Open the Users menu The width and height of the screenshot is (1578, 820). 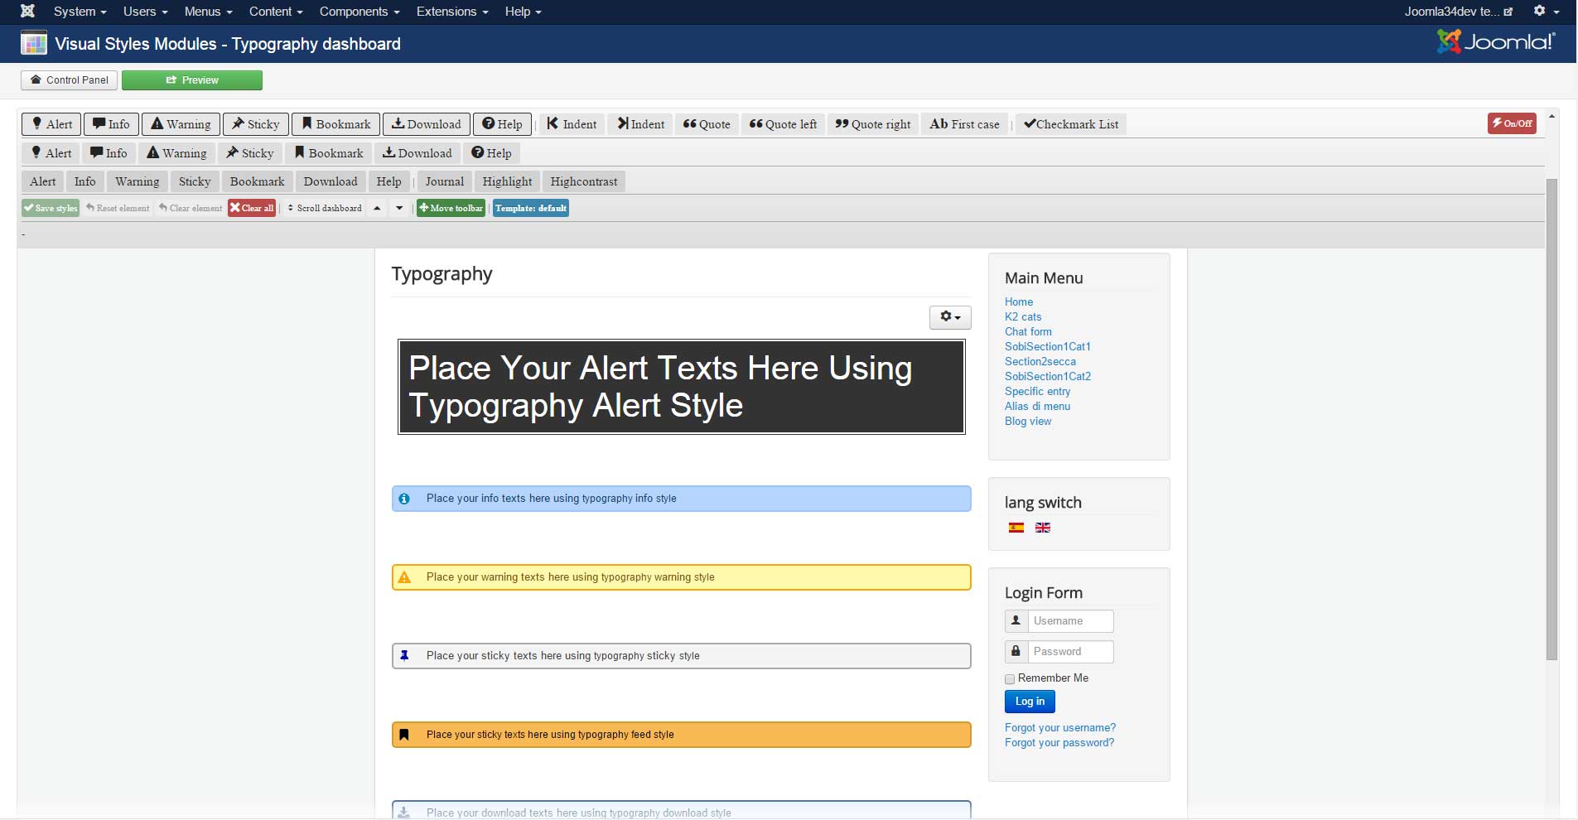pos(145,12)
